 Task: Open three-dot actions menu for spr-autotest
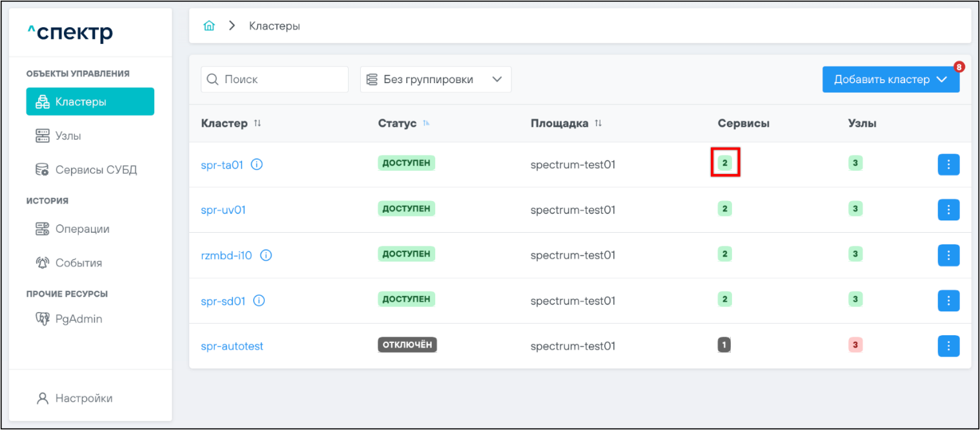pos(948,346)
